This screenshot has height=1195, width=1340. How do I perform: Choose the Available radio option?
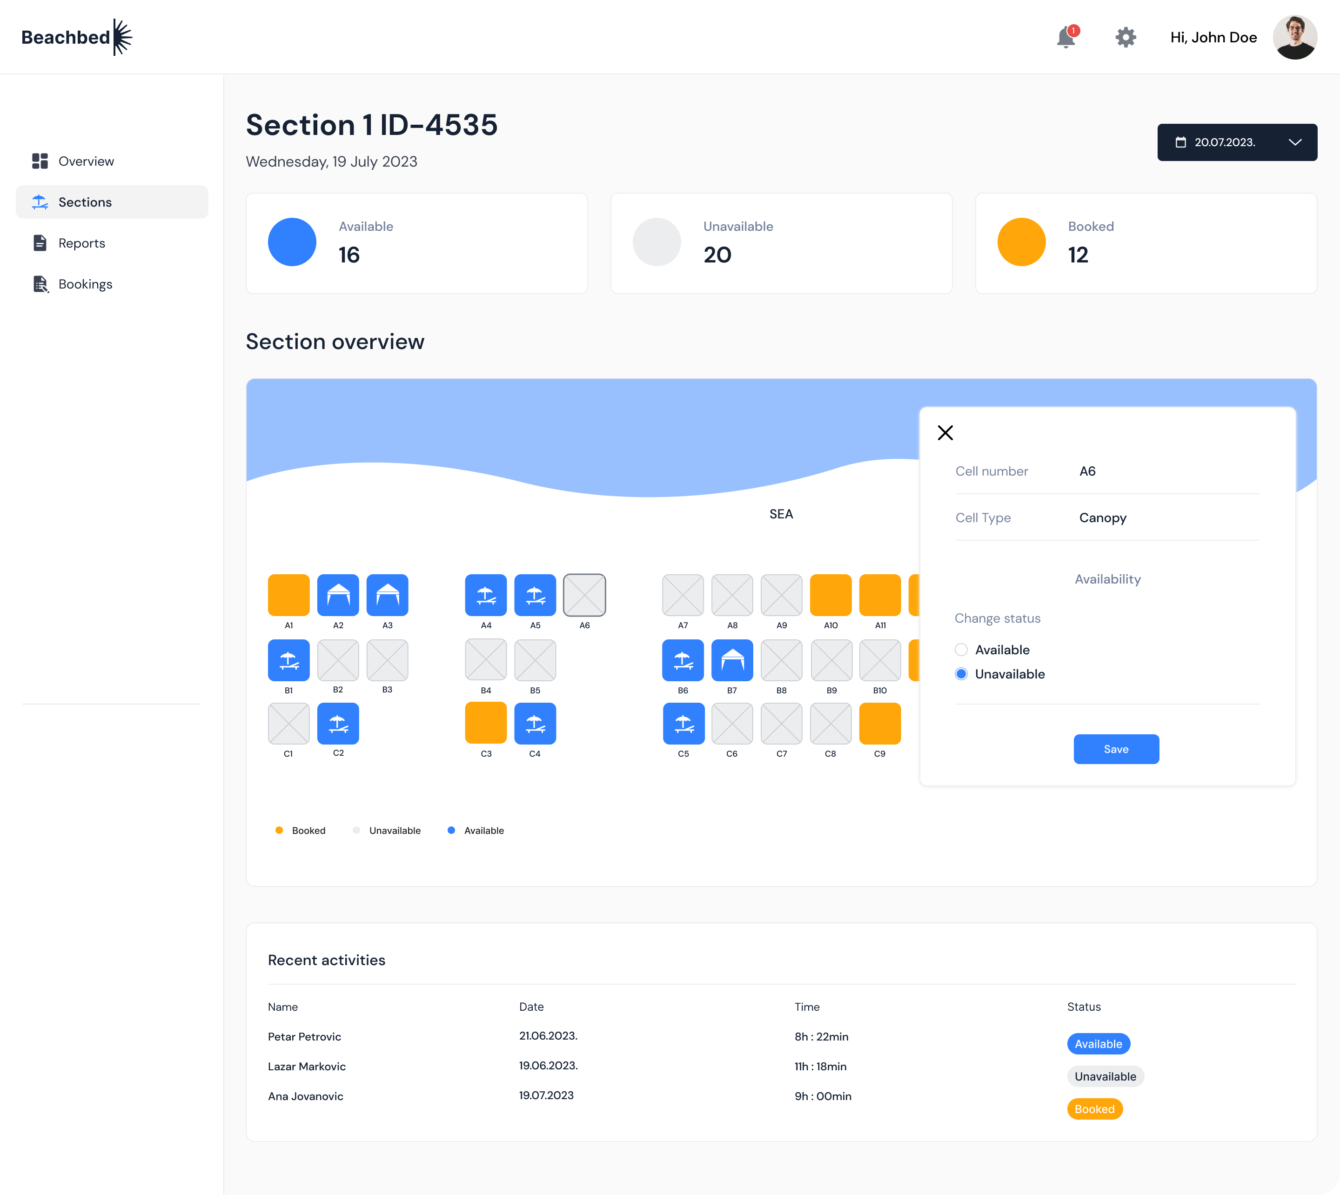(961, 649)
